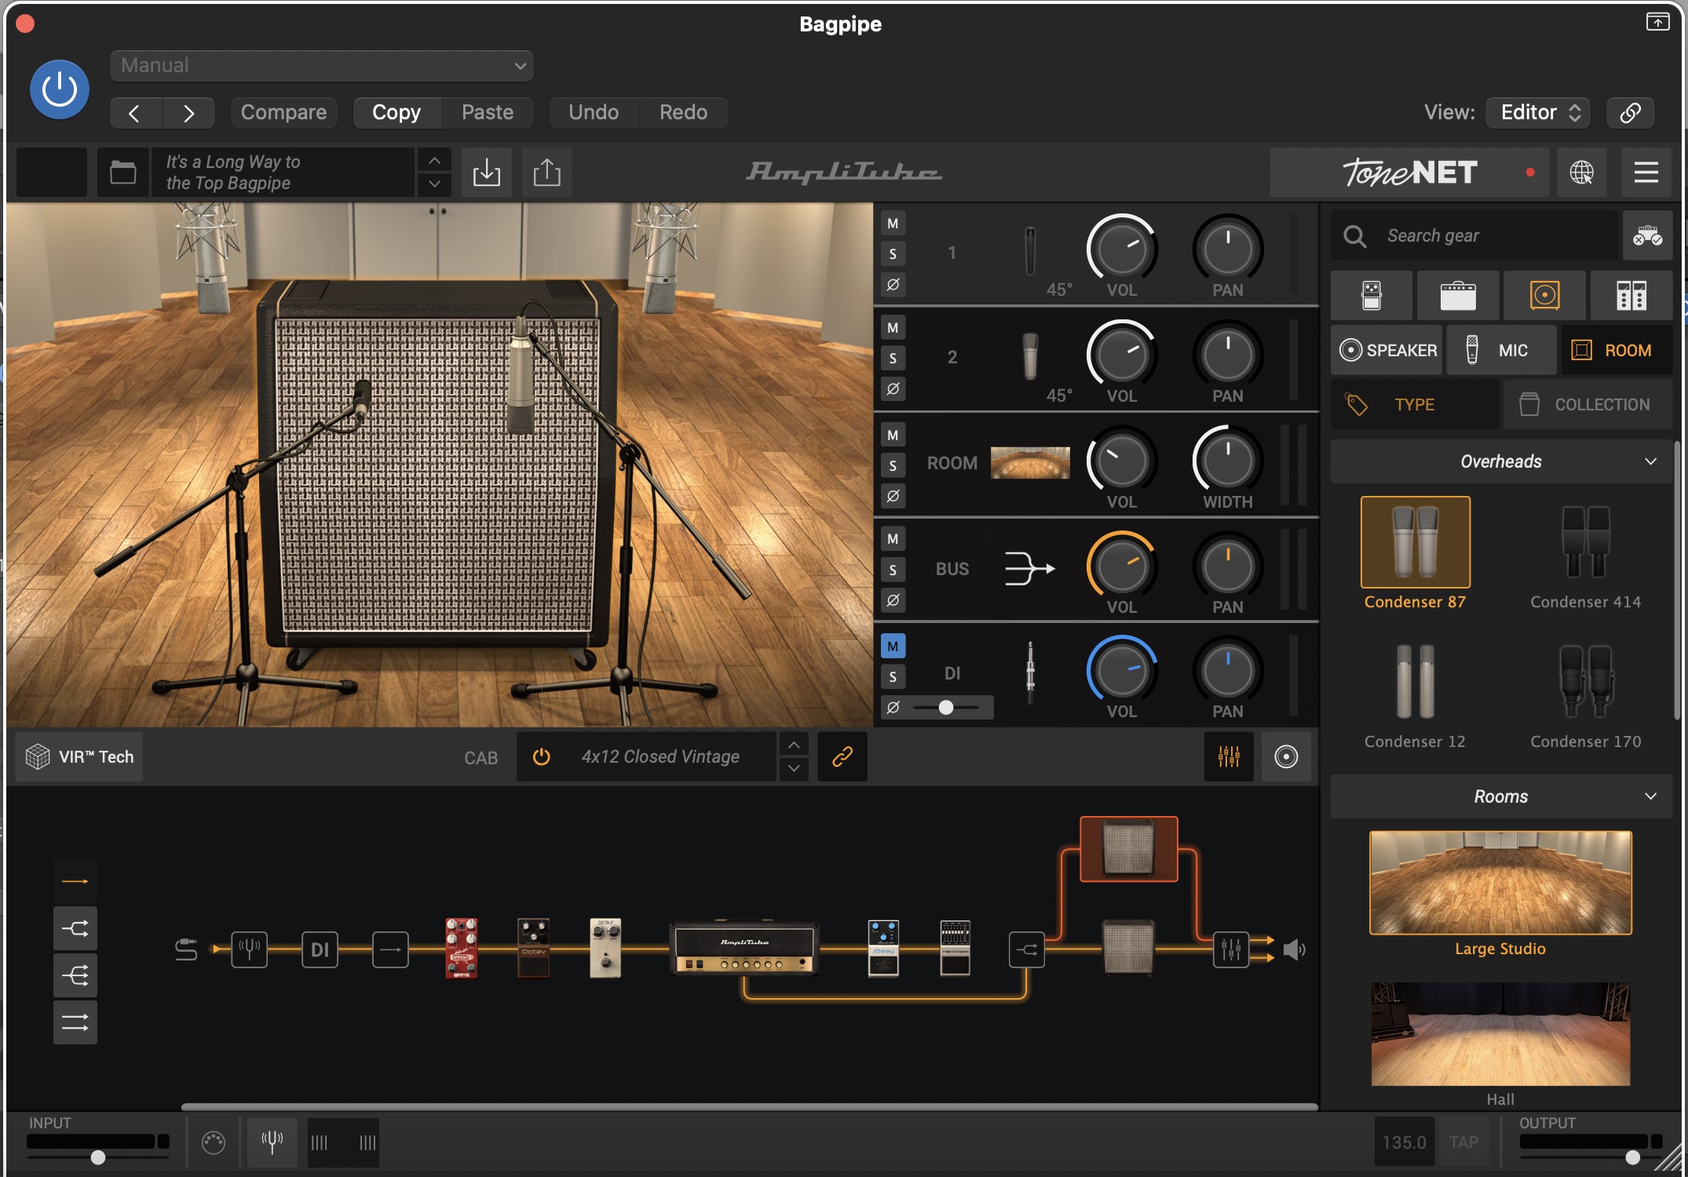This screenshot has width=1688, height=1177.
Task: Click the save preset download icon
Action: tap(487, 172)
